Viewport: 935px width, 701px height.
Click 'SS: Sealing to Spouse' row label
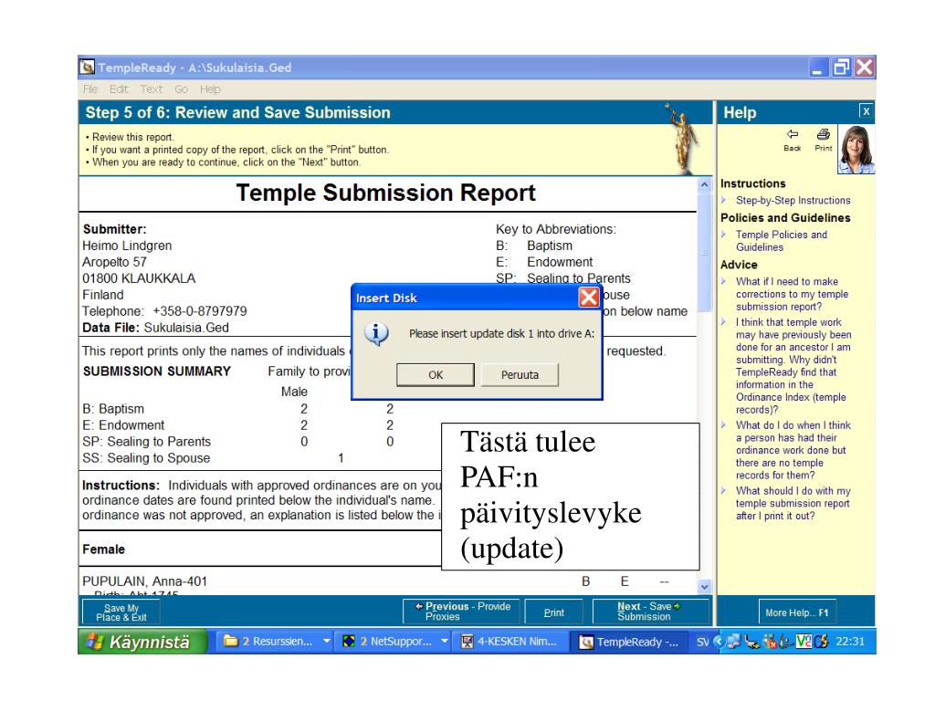click(x=146, y=458)
